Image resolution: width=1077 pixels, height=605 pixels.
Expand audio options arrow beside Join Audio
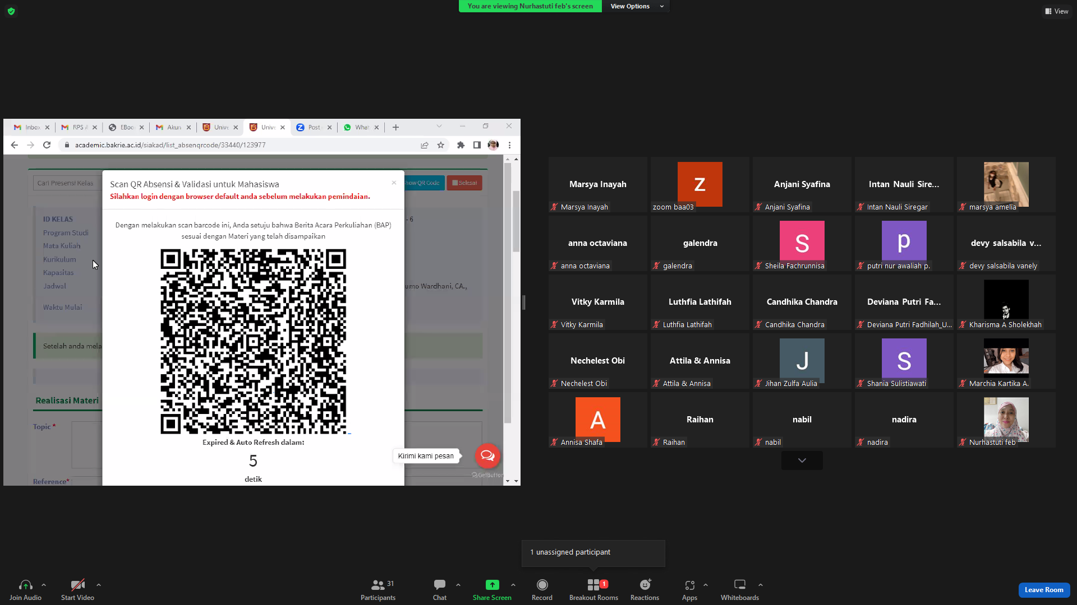[44, 585]
